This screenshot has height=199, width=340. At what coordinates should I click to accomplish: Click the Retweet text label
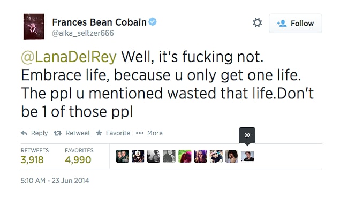[78, 133]
